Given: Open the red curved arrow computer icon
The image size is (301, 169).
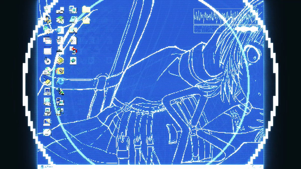Looking at the screenshot, I should point(73,50).
